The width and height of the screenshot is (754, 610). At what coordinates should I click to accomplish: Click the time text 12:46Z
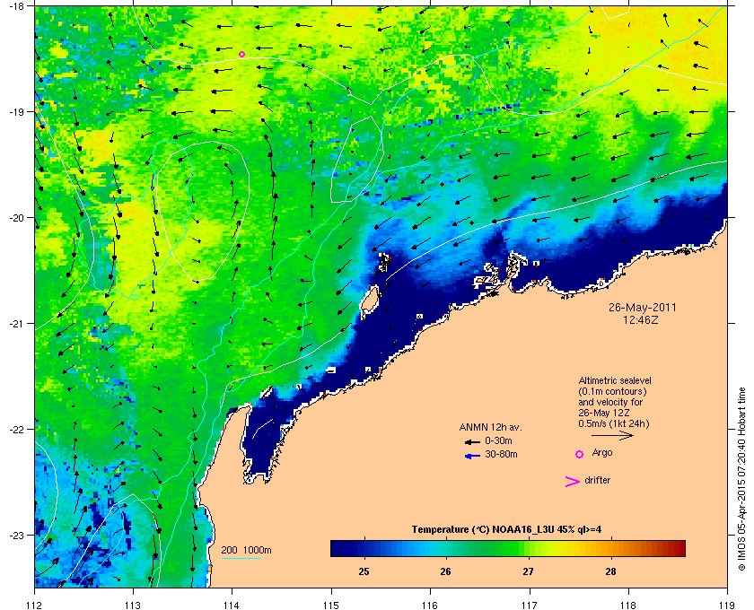(641, 319)
